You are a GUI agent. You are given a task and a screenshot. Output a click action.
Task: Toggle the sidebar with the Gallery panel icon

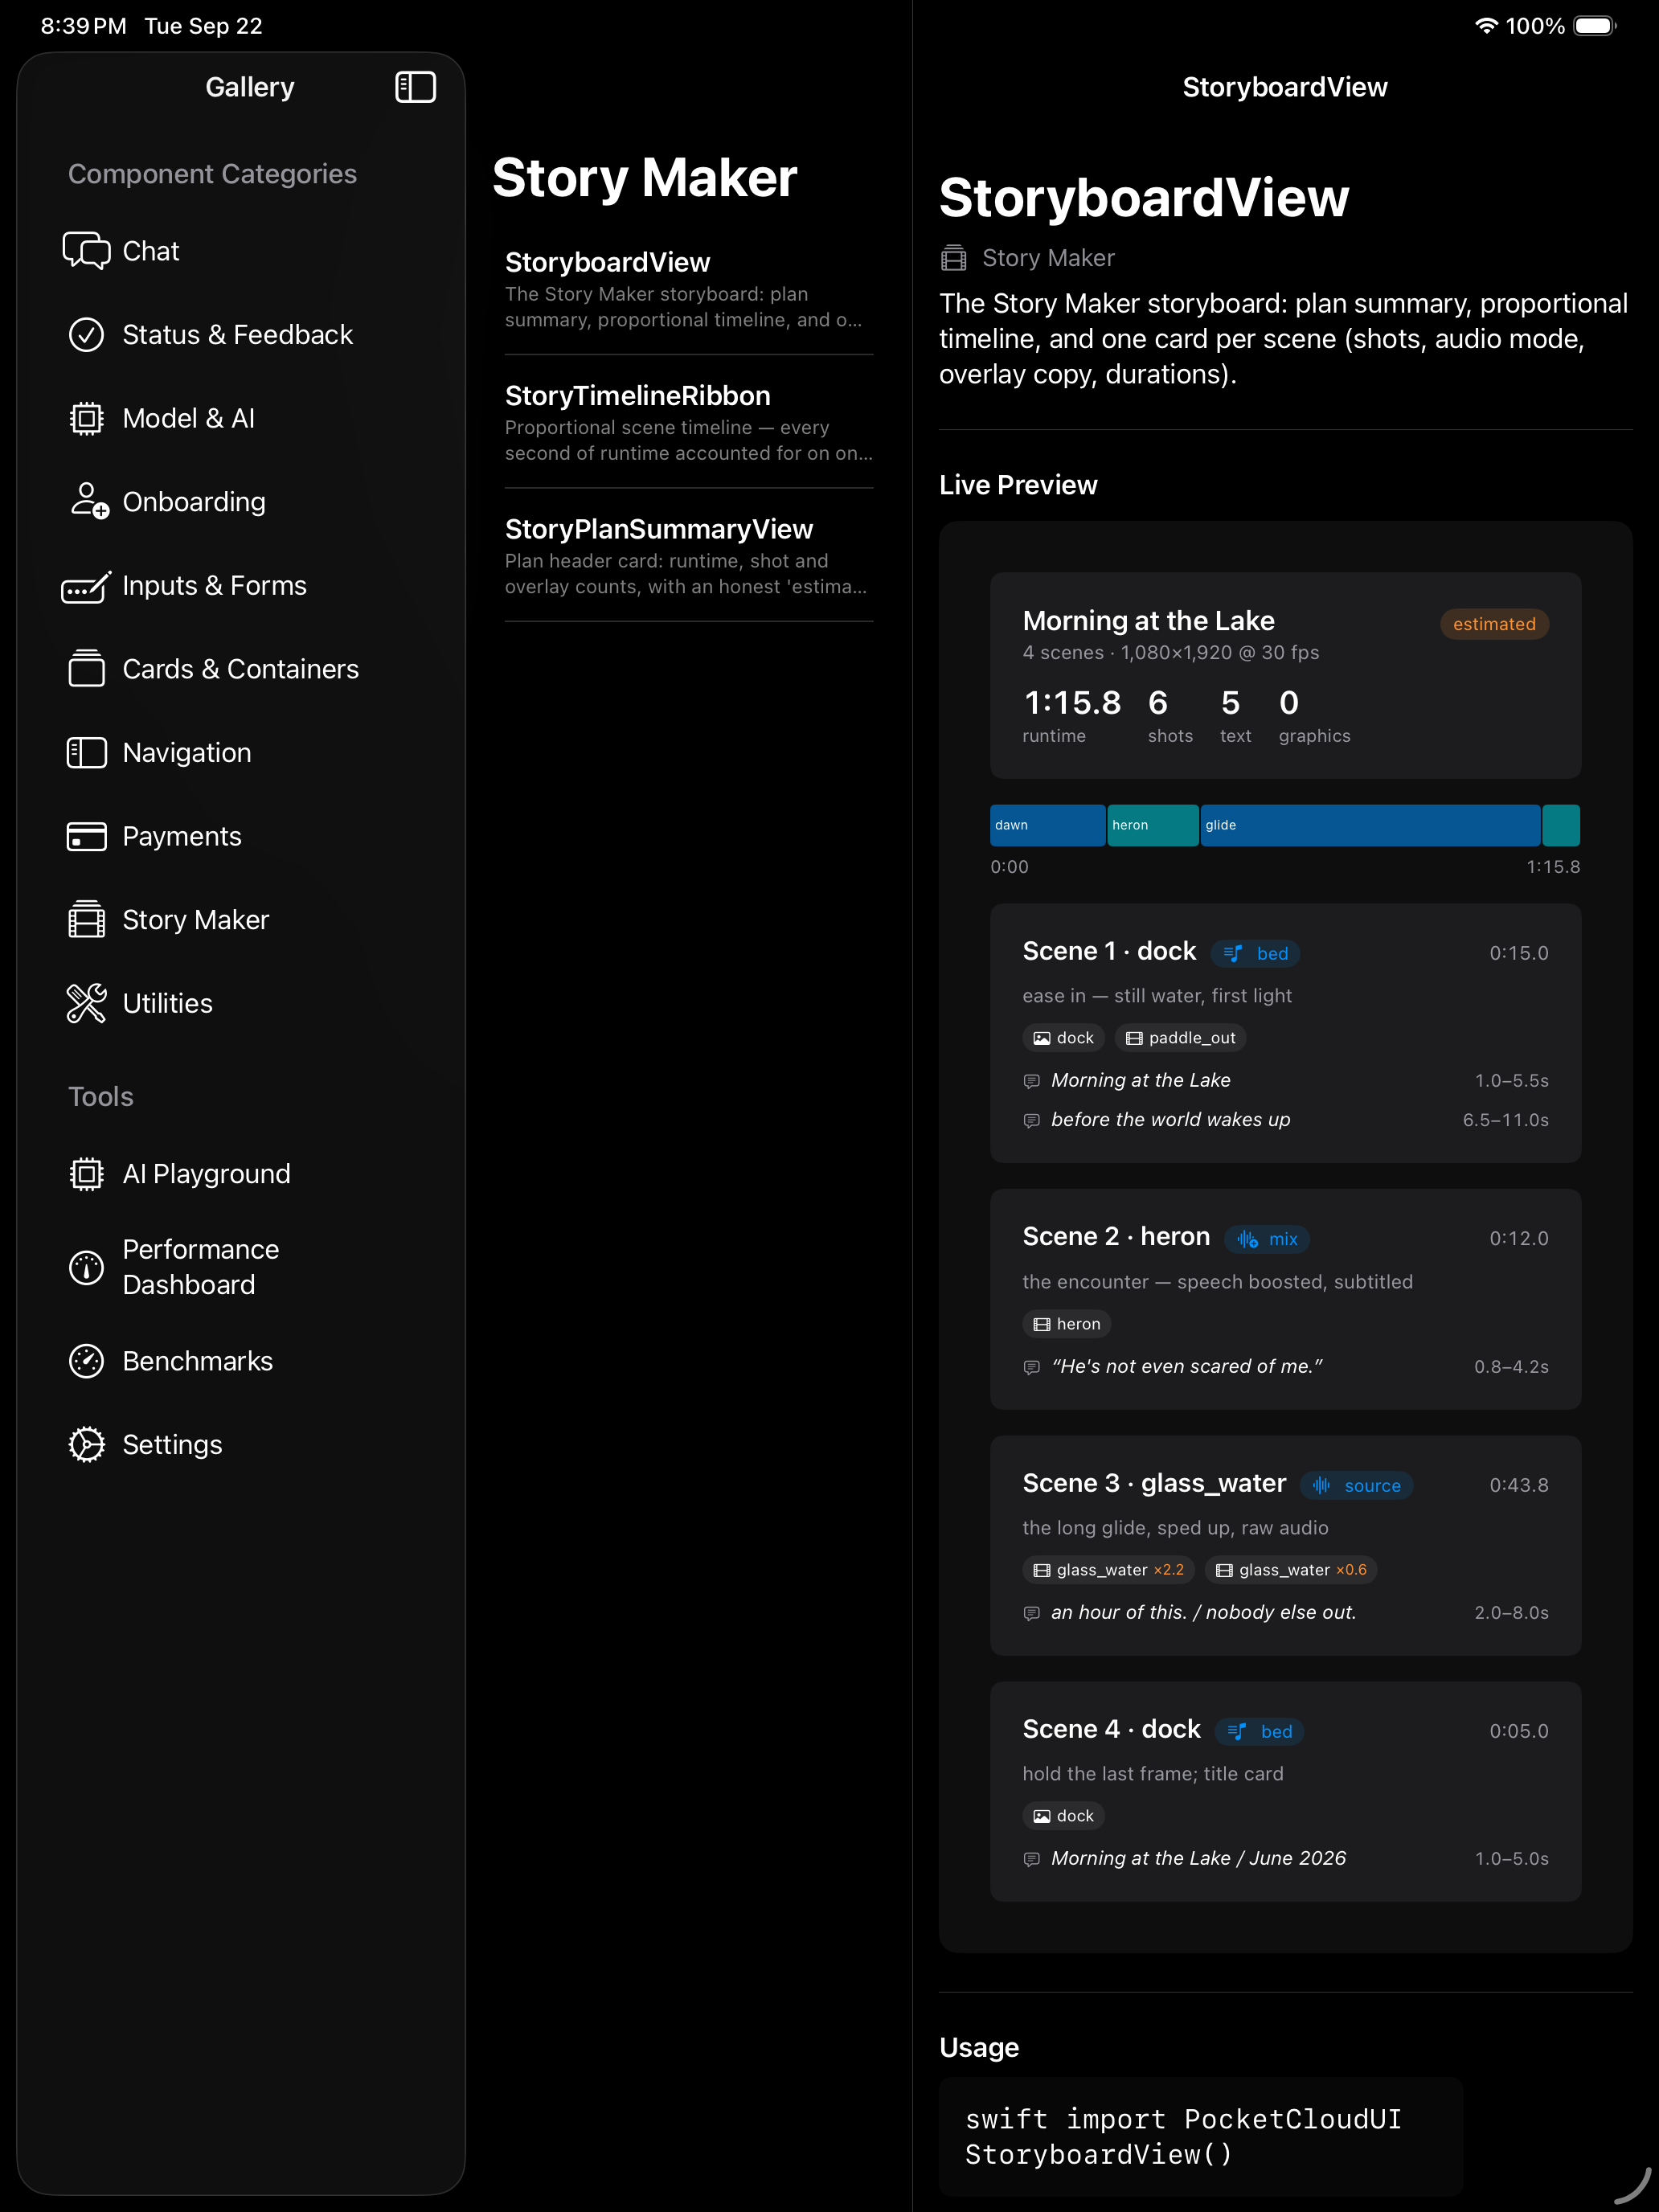point(415,87)
